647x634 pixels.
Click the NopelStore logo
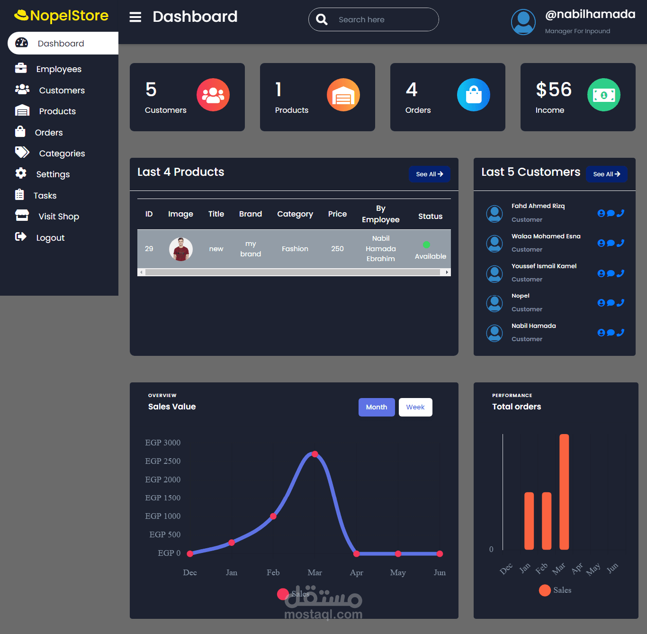62,16
